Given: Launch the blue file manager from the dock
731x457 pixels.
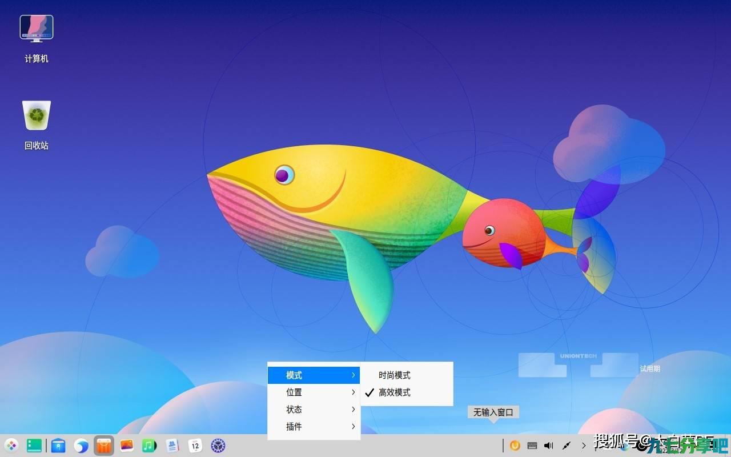Looking at the screenshot, I should point(58,446).
